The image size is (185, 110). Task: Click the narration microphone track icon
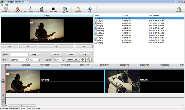[x=3, y=95]
